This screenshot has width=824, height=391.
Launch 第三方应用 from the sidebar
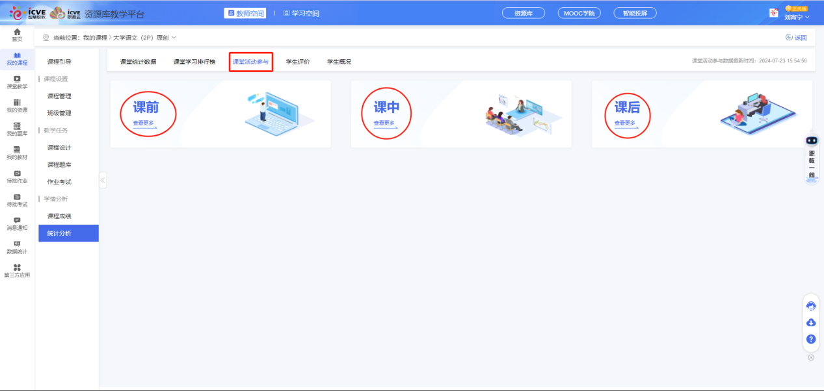tap(16, 270)
